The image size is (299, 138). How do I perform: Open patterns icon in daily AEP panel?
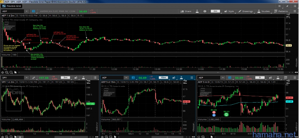[286, 78]
